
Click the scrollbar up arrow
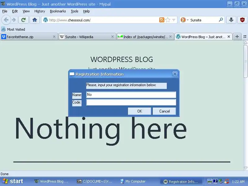[246, 42]
